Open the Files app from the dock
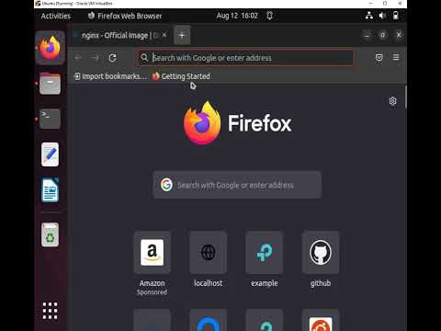 [50, 84]
